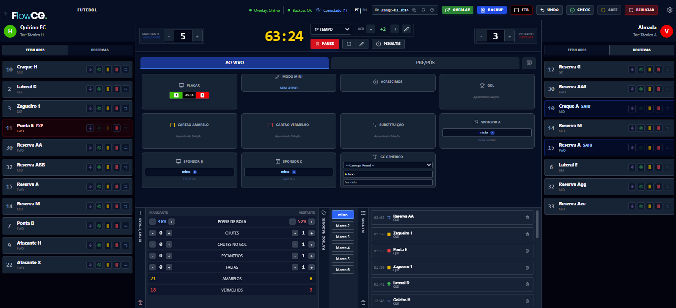Viewport: 676px width, 308px height.
Task: Click microphone icon for Reserva G
Action: (x=632, y=69)
